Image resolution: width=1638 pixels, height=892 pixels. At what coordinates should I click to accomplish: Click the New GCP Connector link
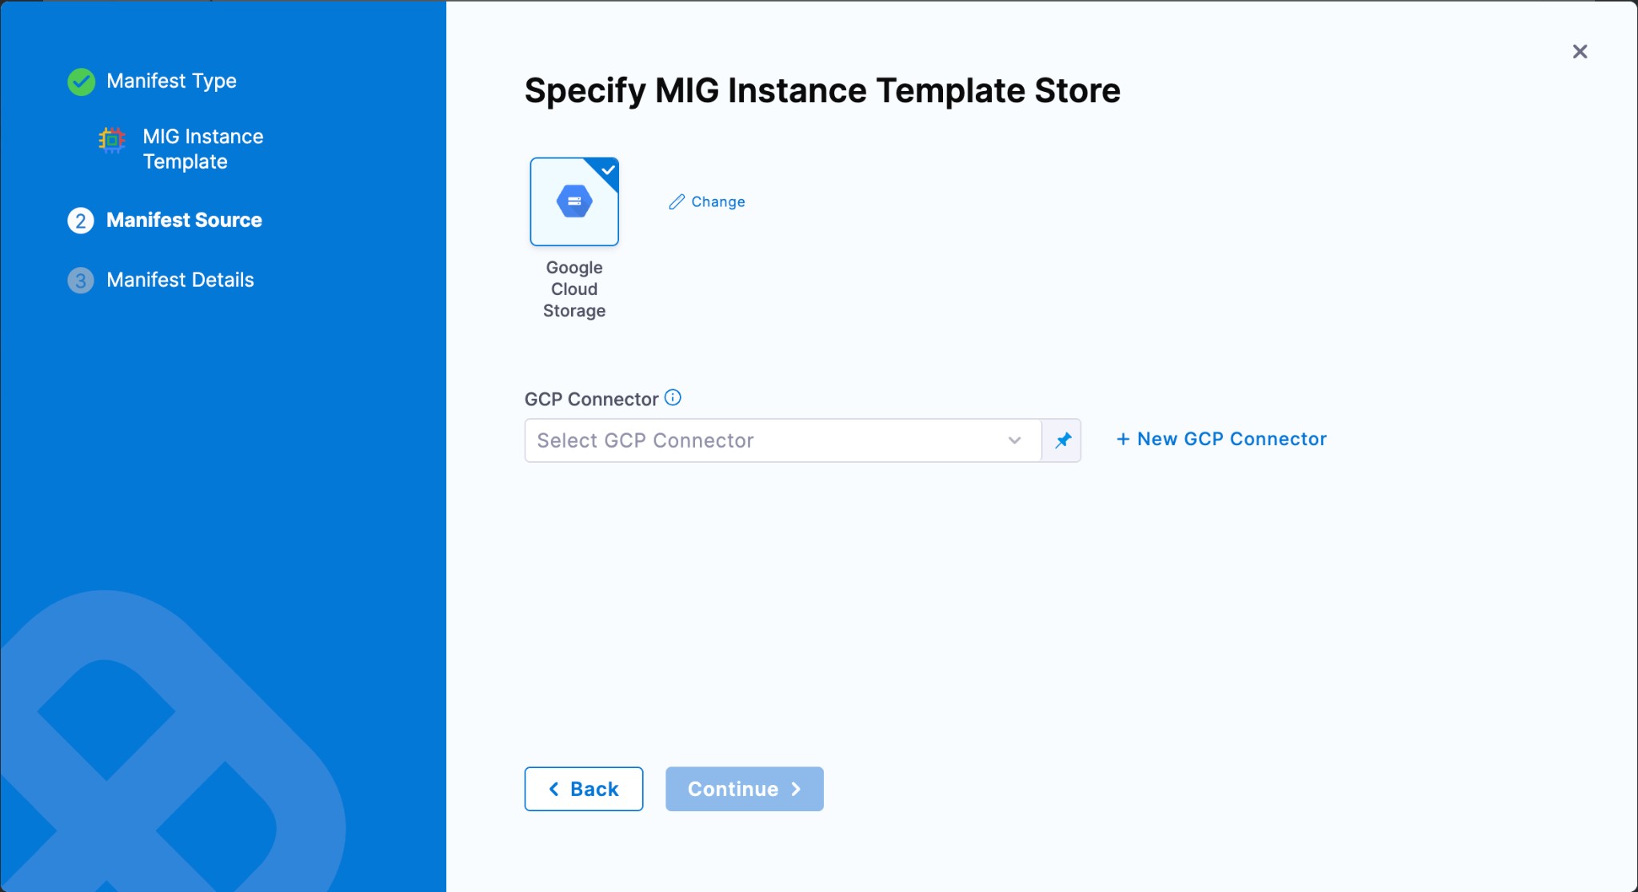pos(1231,439)
